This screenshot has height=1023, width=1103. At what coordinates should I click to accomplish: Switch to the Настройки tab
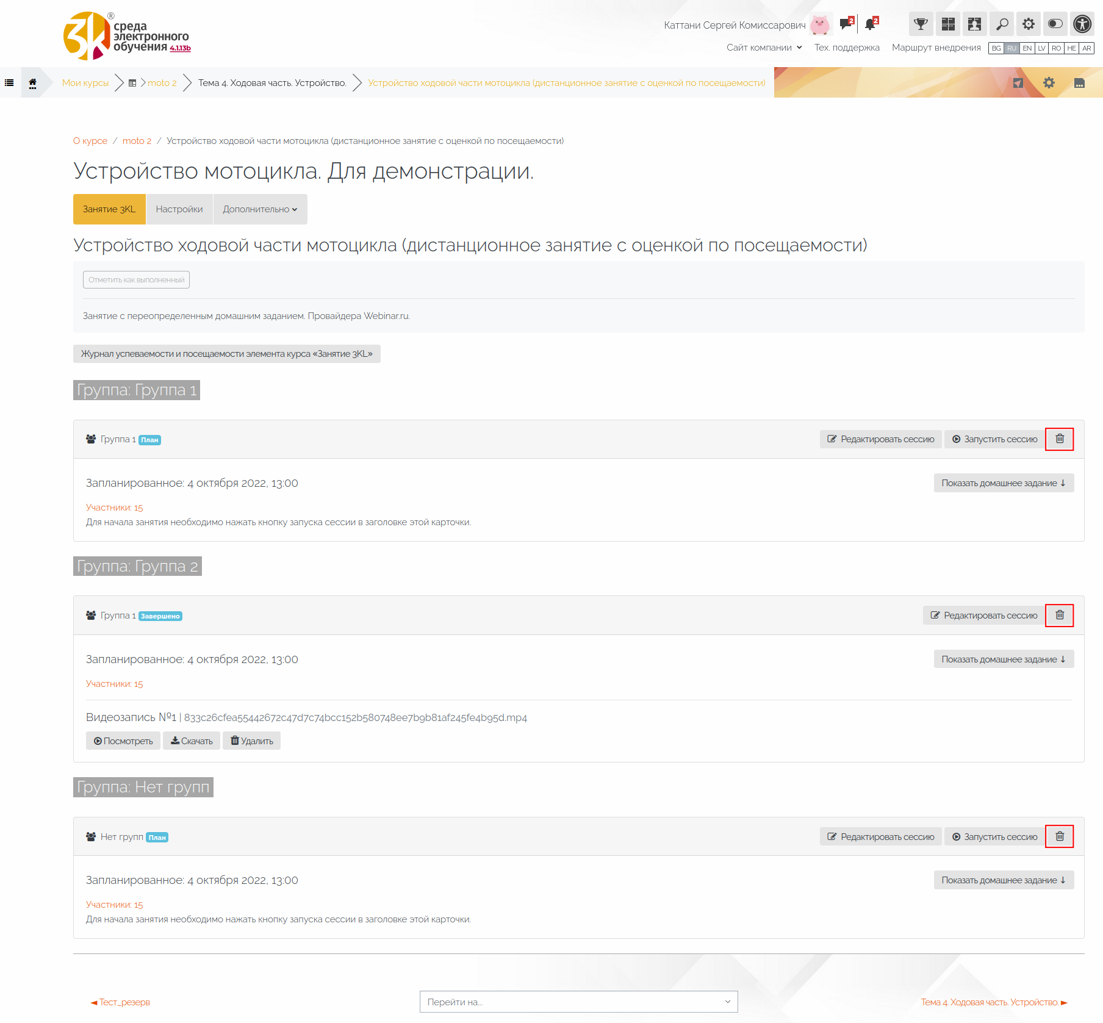click(x=179, y=209)
